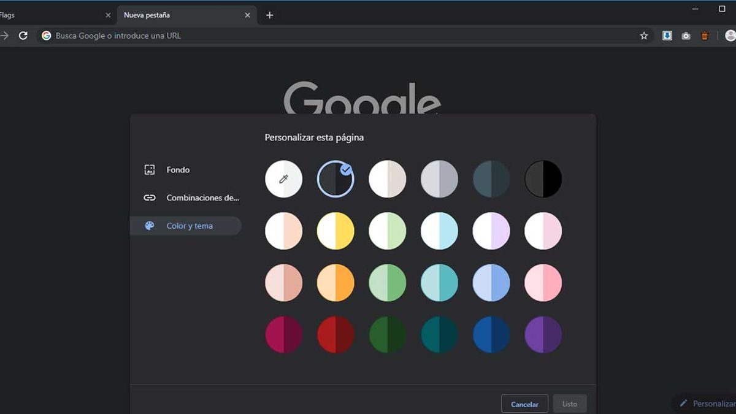Choose the medium green theme swatch
The width and height of the screenshot is (736, 414).
pyautogui.click(x=387, y=283)
